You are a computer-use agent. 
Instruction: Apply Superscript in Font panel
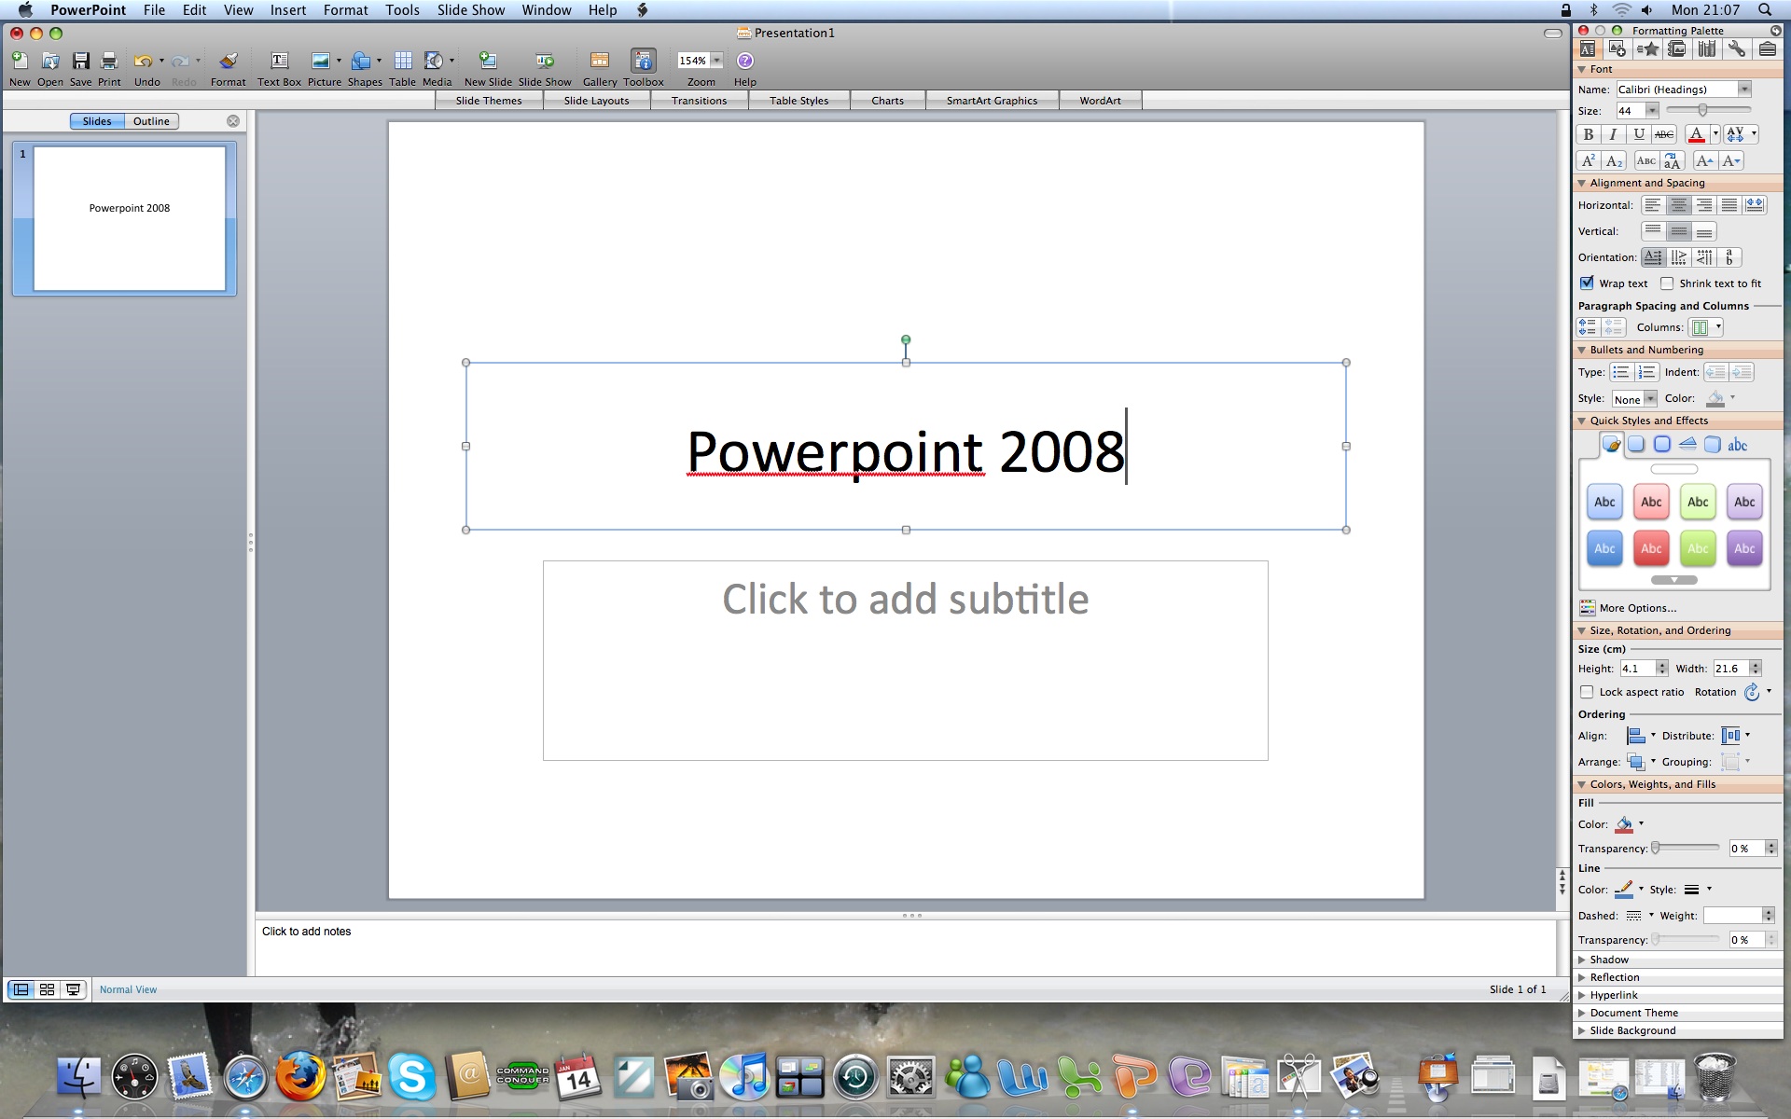point(1589,160)
